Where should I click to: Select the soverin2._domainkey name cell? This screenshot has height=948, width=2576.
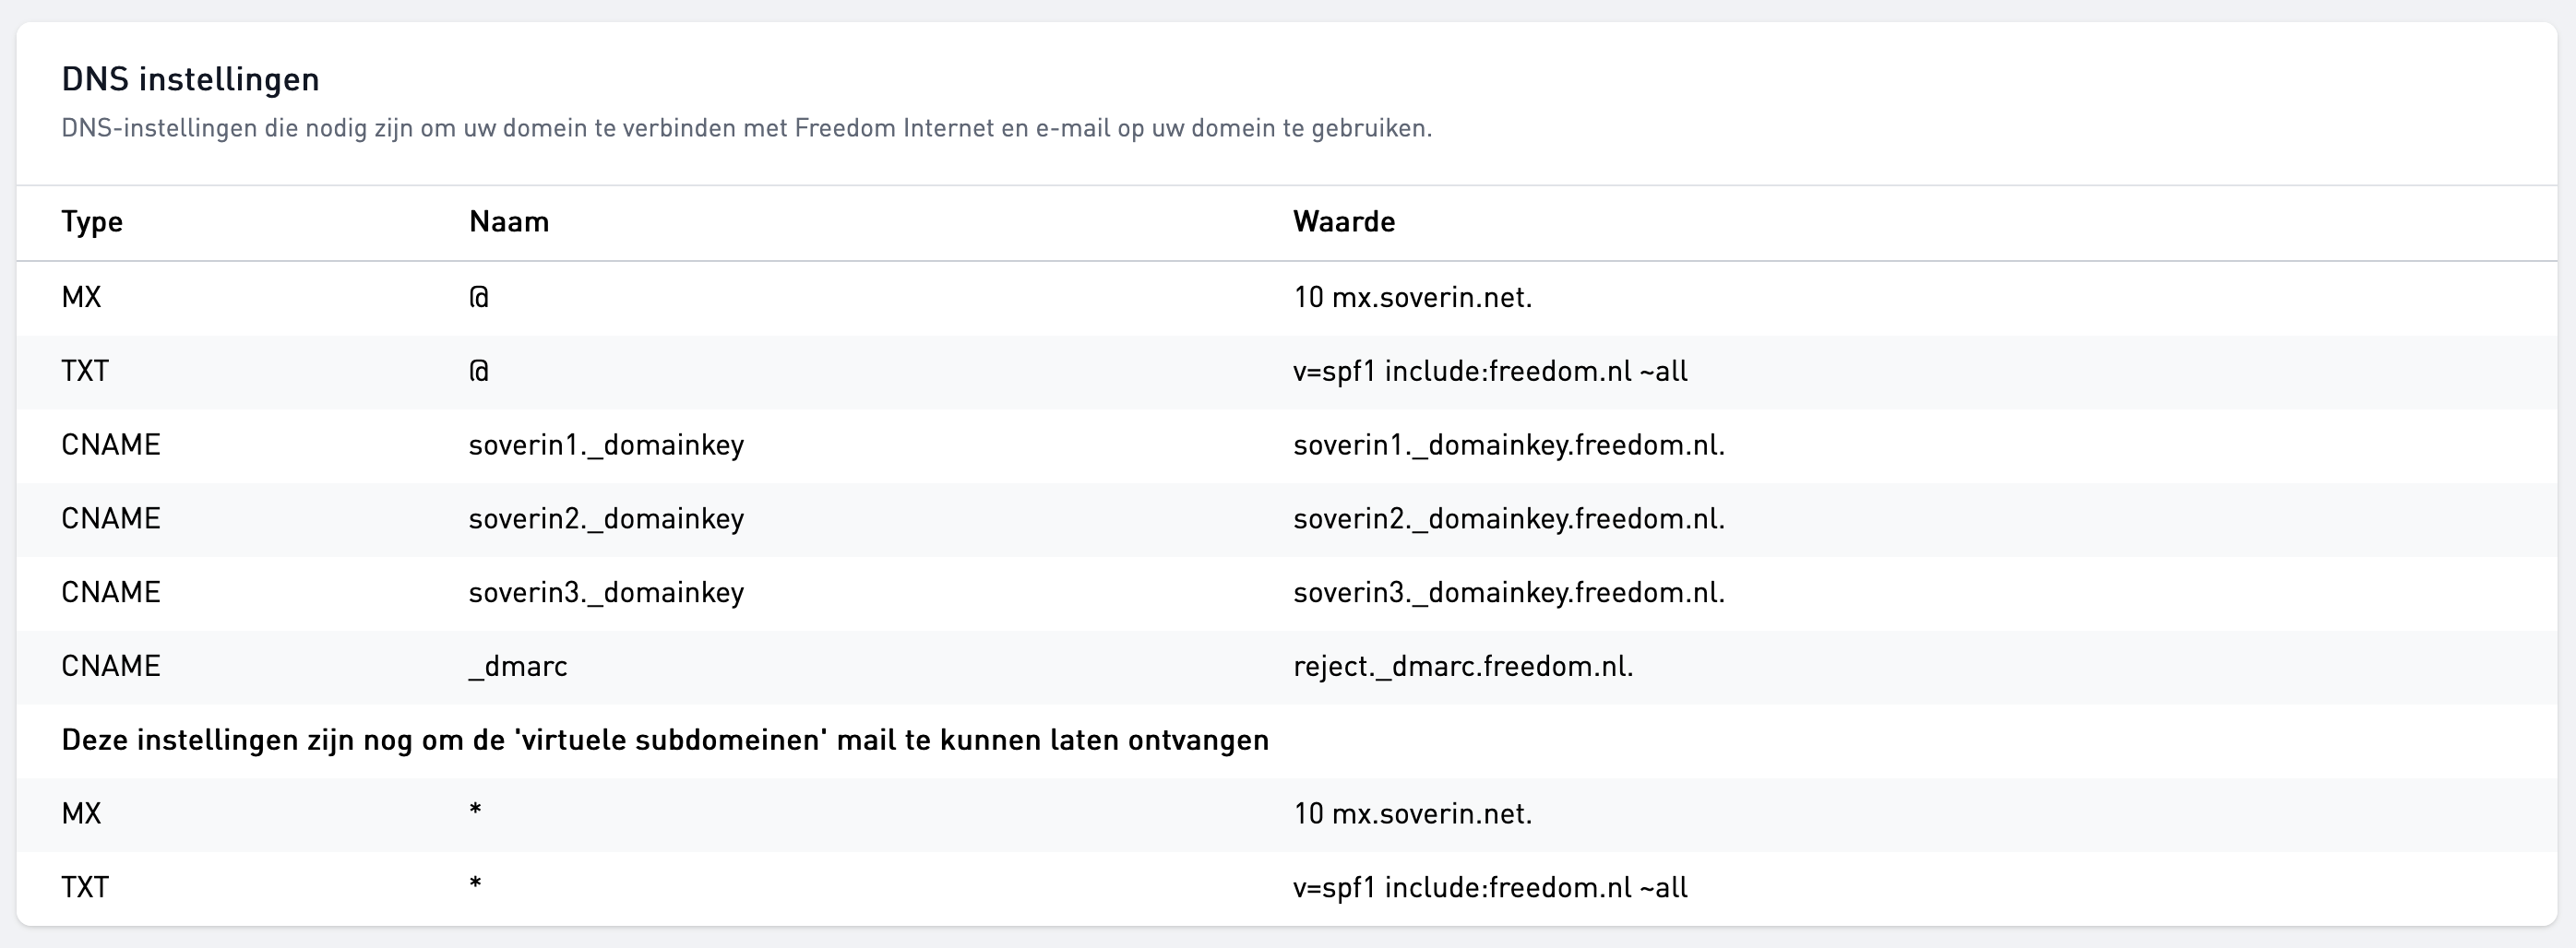point(606,519)
